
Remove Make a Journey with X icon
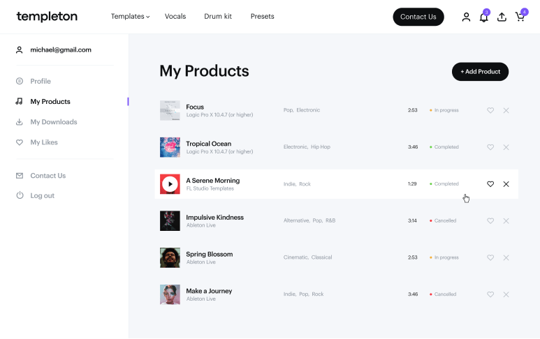click(506, 294)
